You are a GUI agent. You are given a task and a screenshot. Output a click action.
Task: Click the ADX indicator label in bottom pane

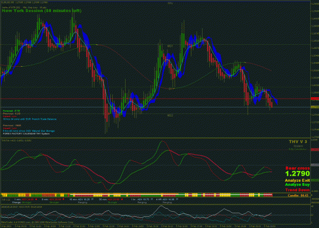22,207
